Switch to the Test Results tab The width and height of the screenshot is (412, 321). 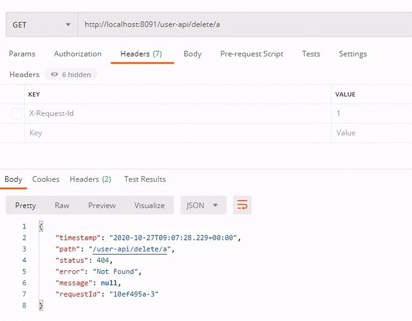pyautogui.click(x=145, y=179)
